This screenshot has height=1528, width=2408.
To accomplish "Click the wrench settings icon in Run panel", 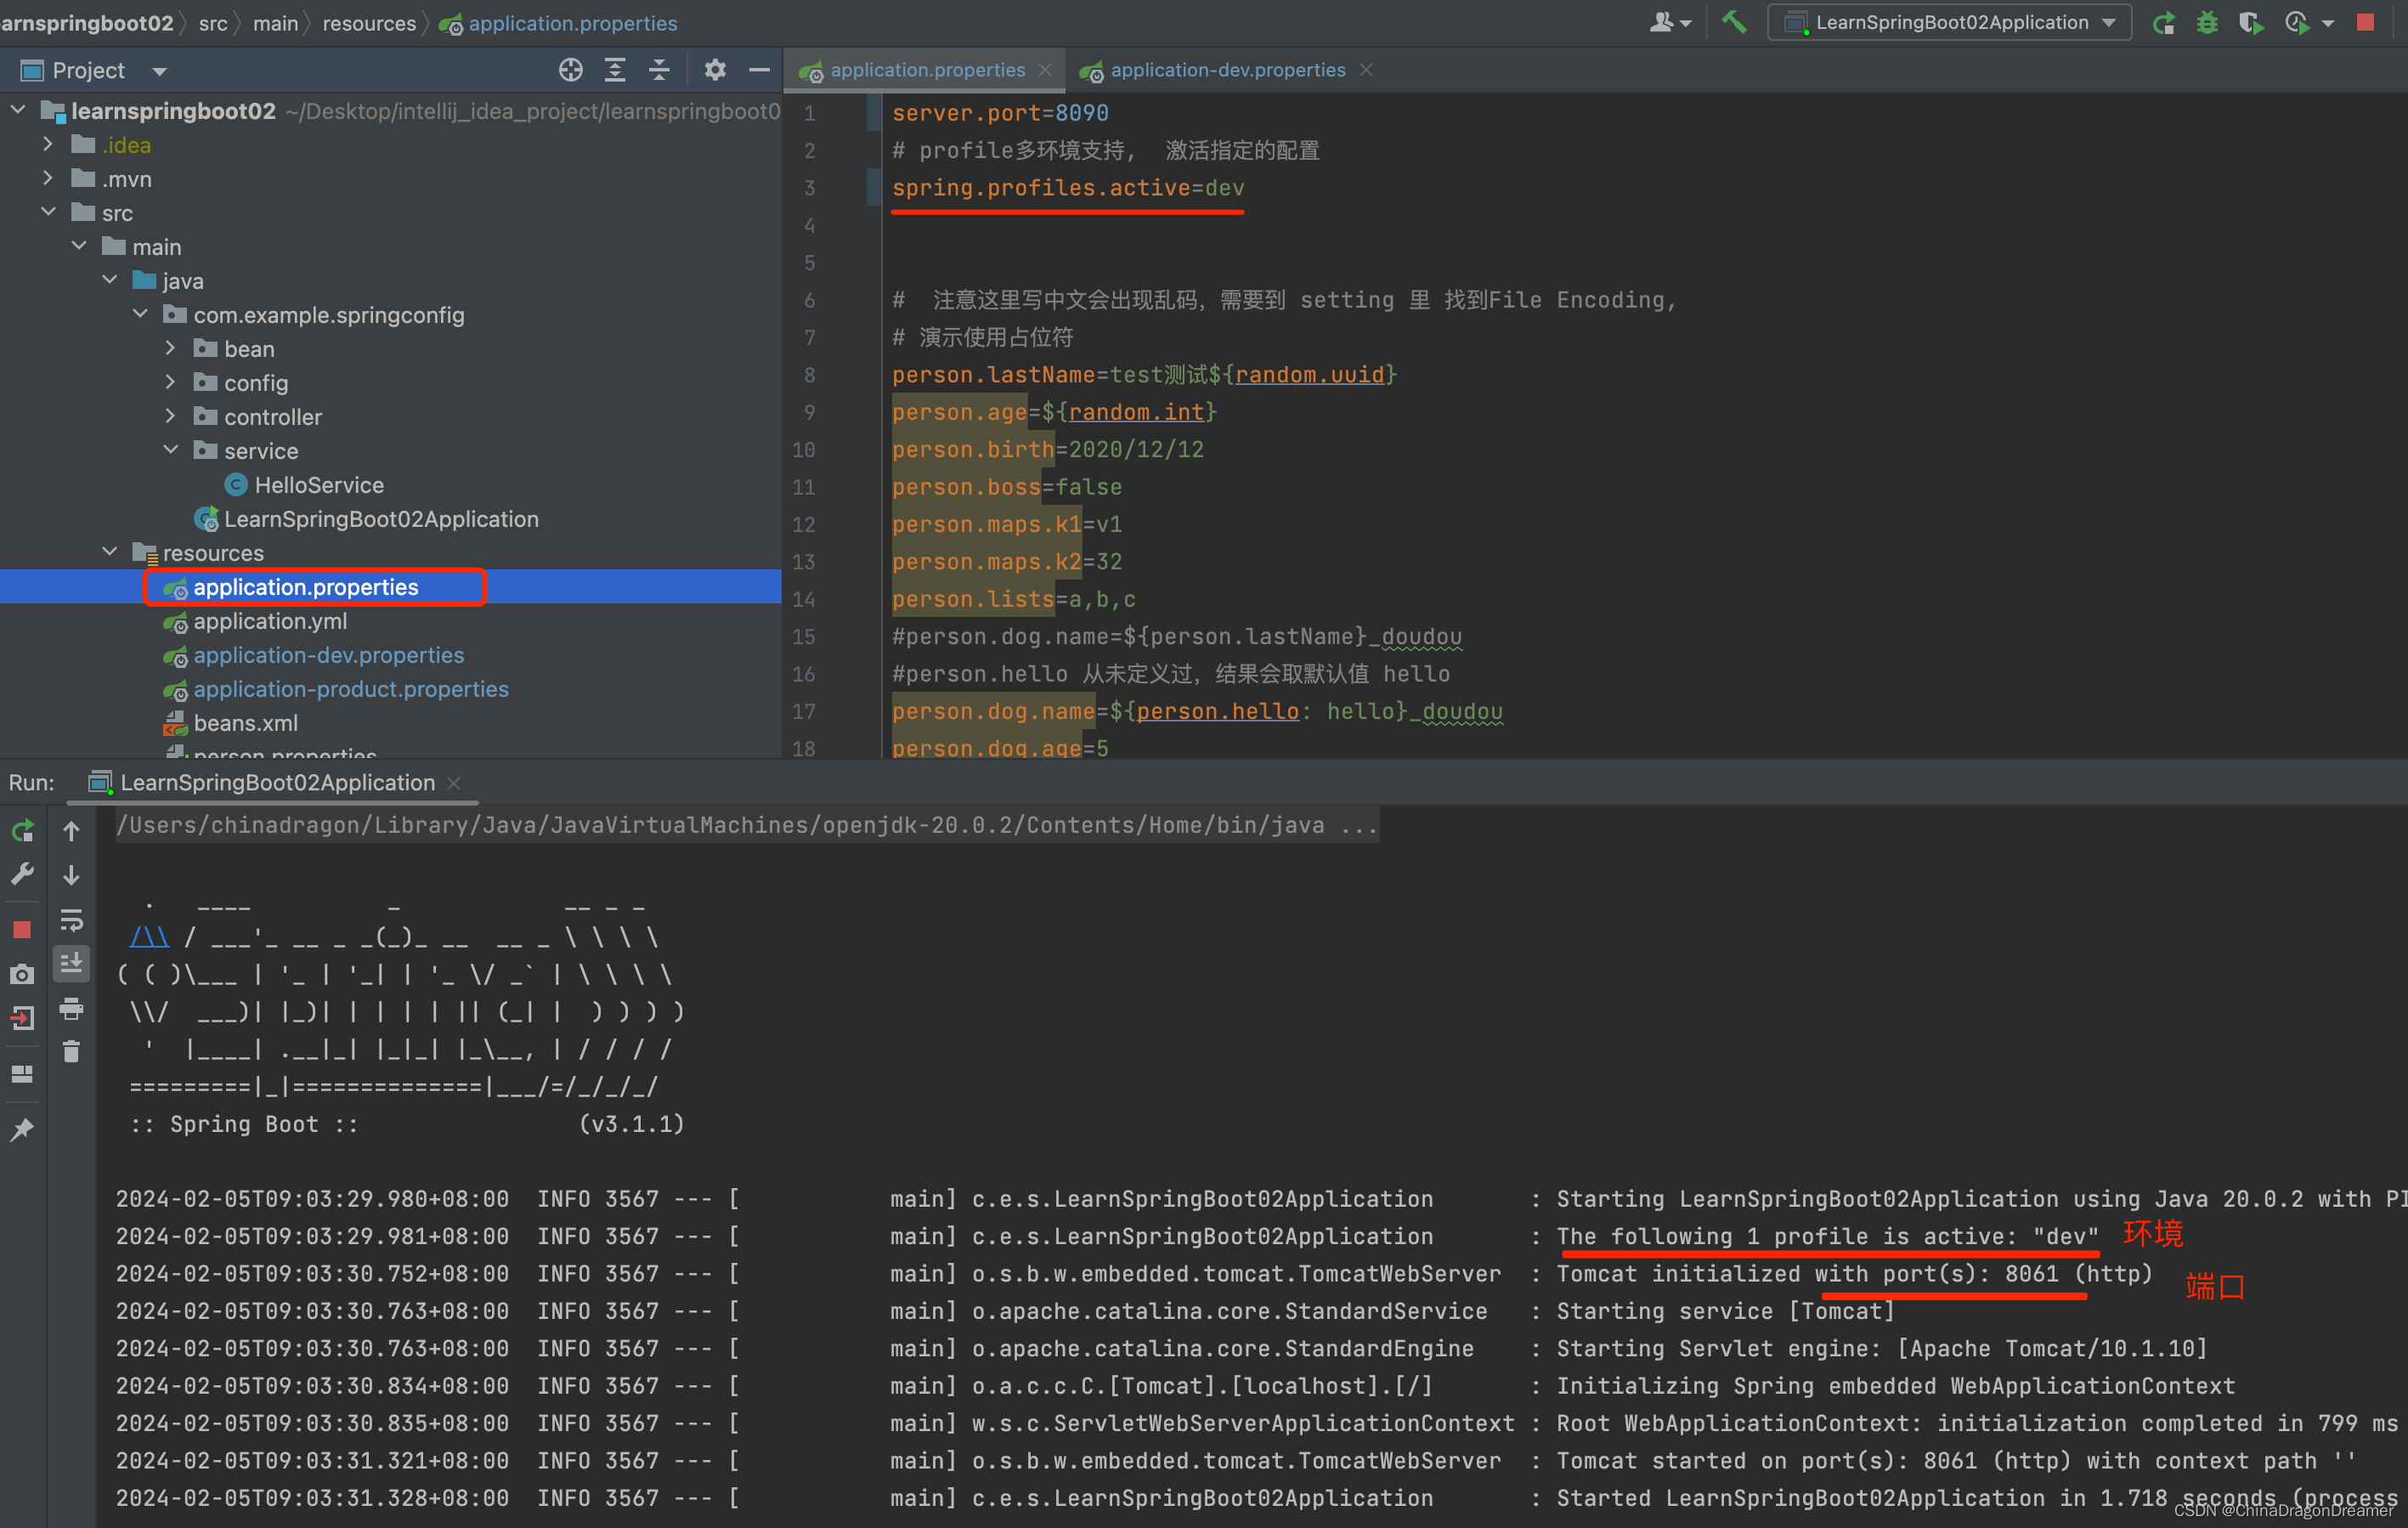I will [22, 874].
